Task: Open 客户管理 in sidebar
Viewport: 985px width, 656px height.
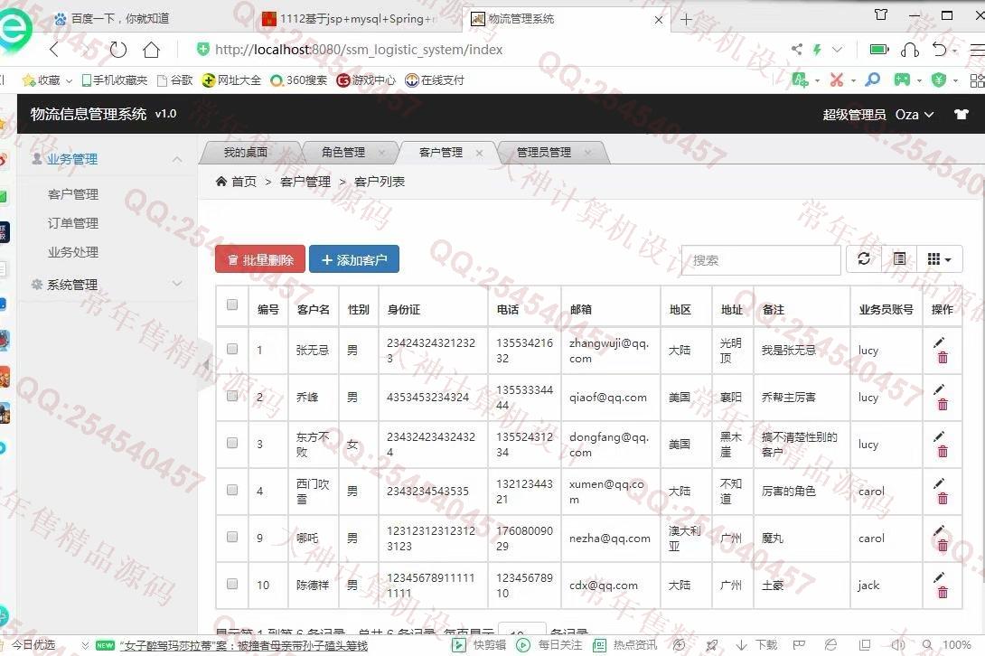Action: pyautogui.click(x=73, y=194)
